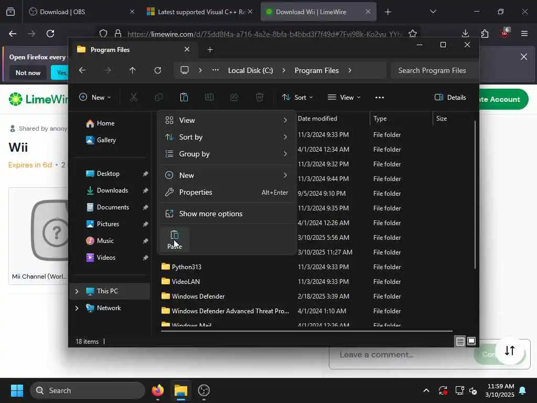
Task: Switch to Download | OBS tab
Action: tap(81, 12)
